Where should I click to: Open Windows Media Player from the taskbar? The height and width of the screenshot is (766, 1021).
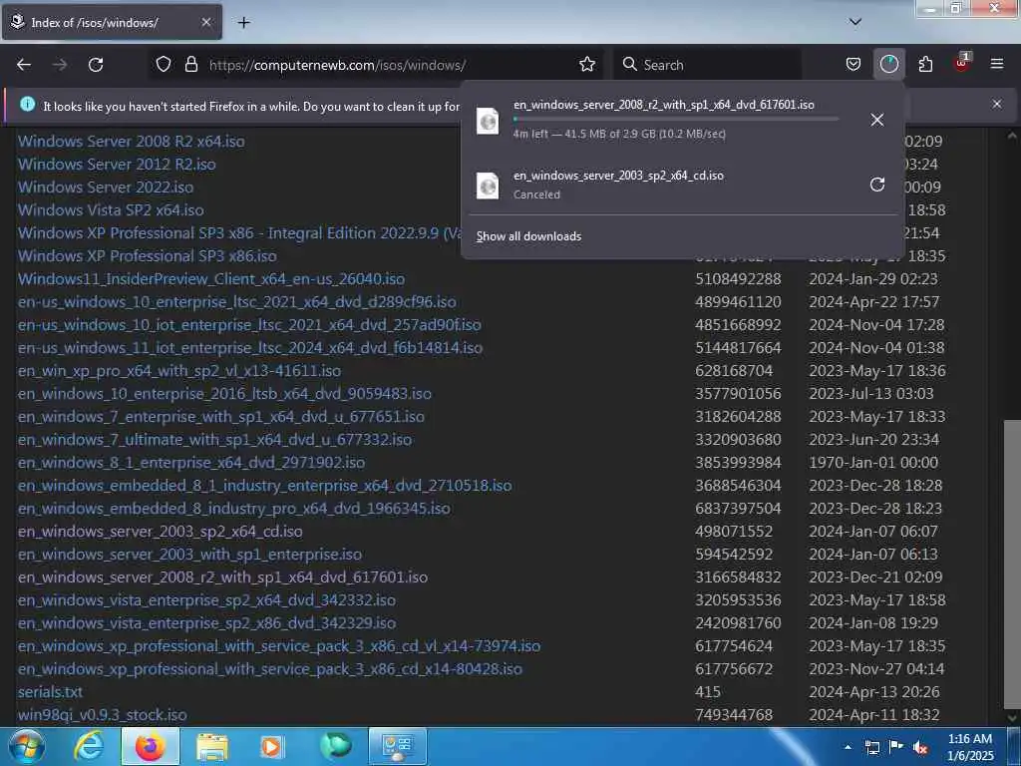(272, 746)
